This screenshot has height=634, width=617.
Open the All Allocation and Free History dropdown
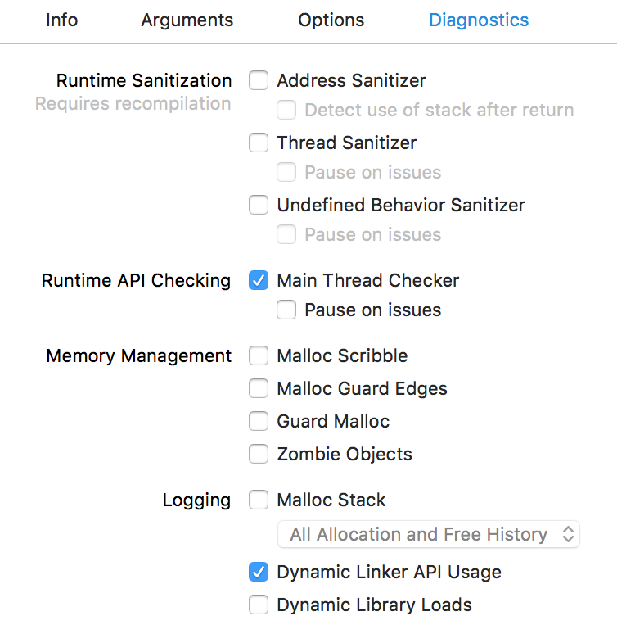point(429,534)
